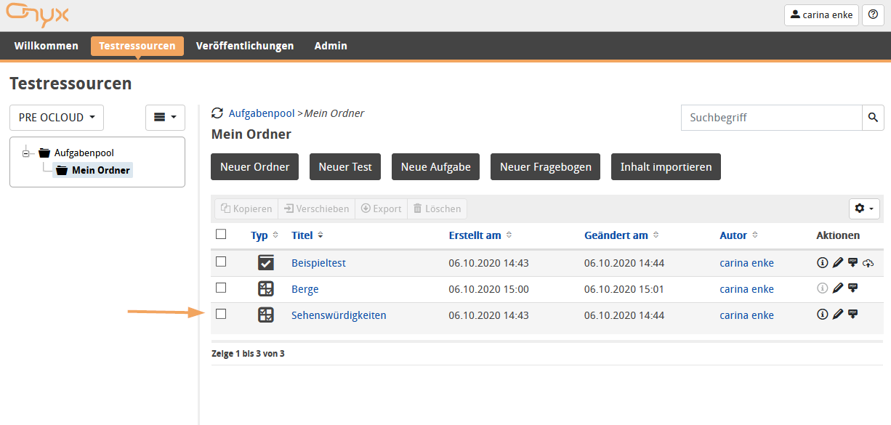The image size is (891, 425).
Task: Click the Neuer Test button
Action: pyautogui.click(x=345, y=167)
